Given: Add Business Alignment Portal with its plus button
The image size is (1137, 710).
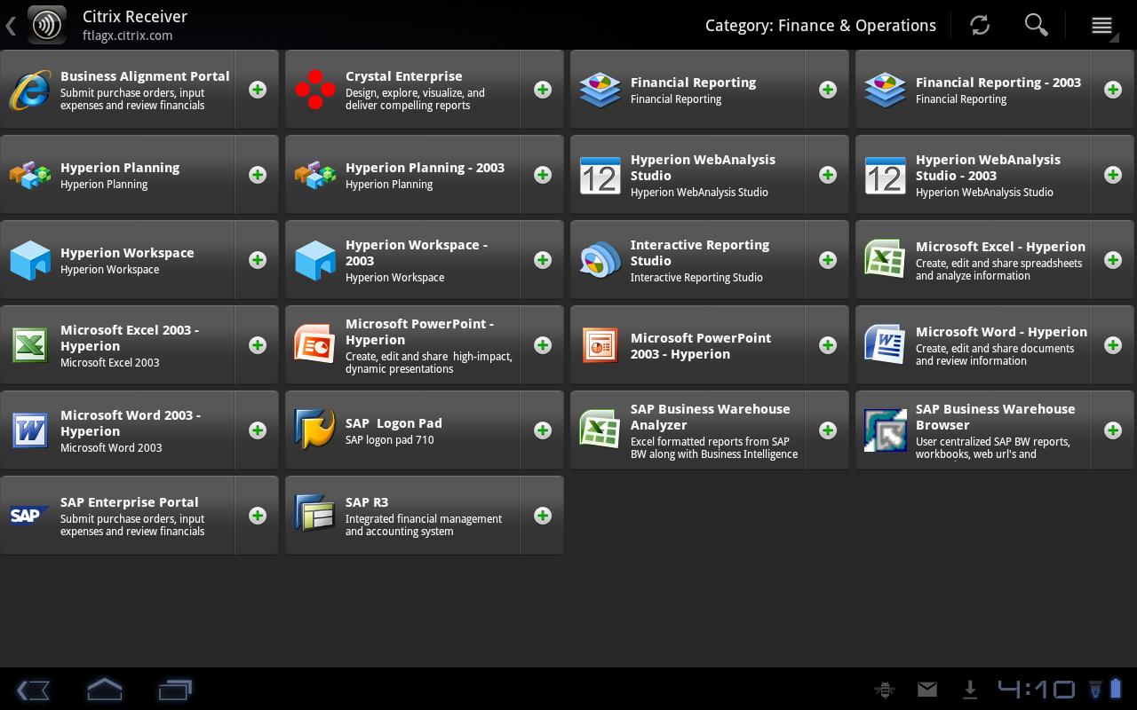Looking at the screenshot, I should 258,90.
